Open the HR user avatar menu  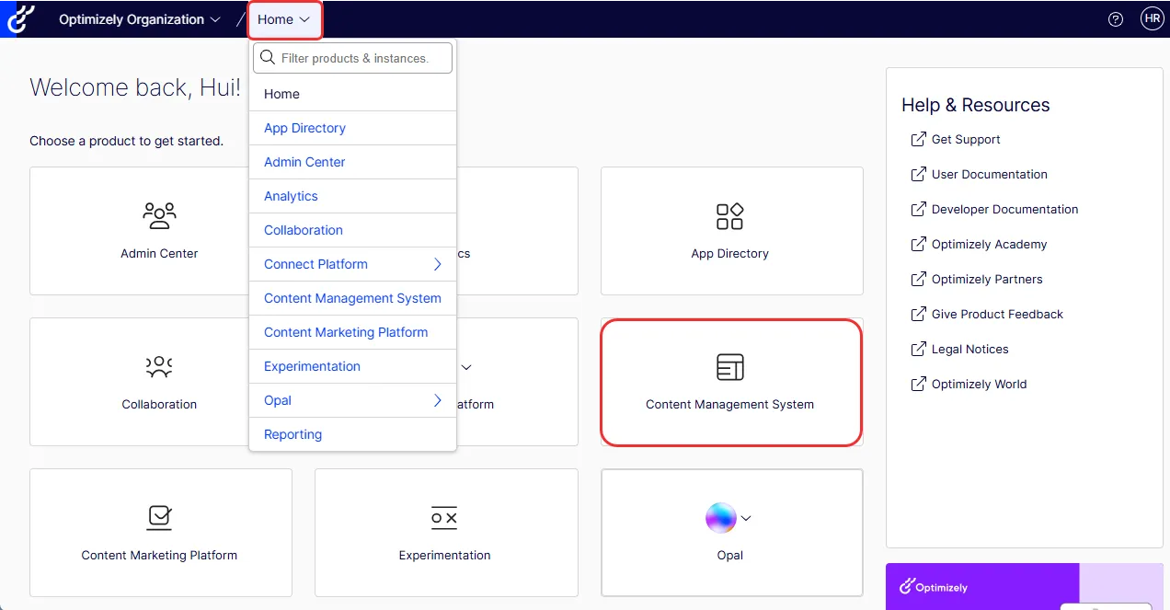tap(1152, 18)
